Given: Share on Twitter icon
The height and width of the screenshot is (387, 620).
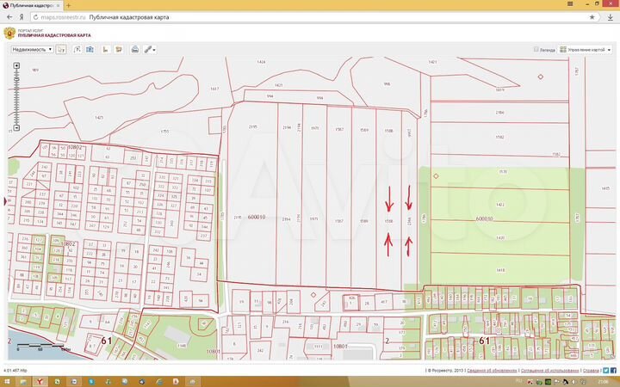Looking at the screenshot, I should click(x=605, y=371).
